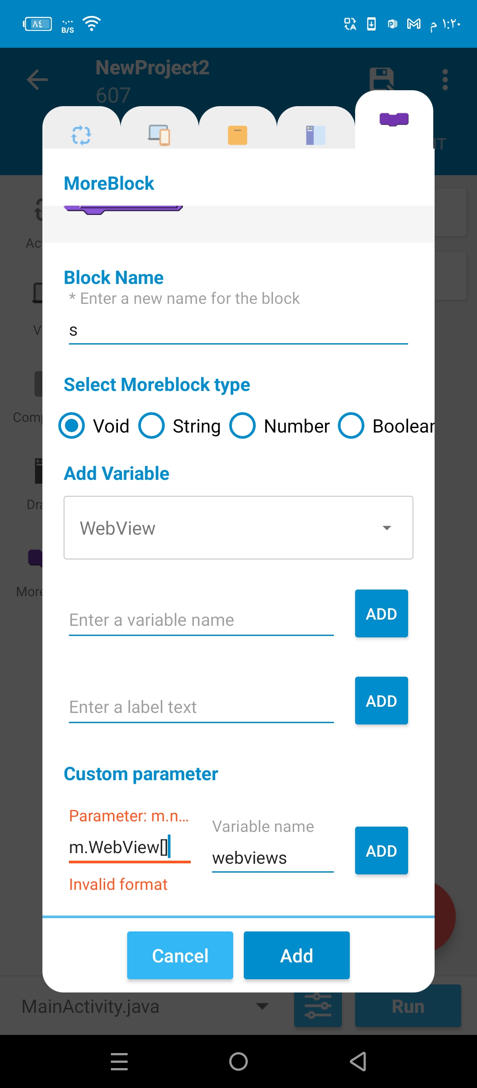Go back with the arrow icon
477x1088 pixels.
pos(37,80)
